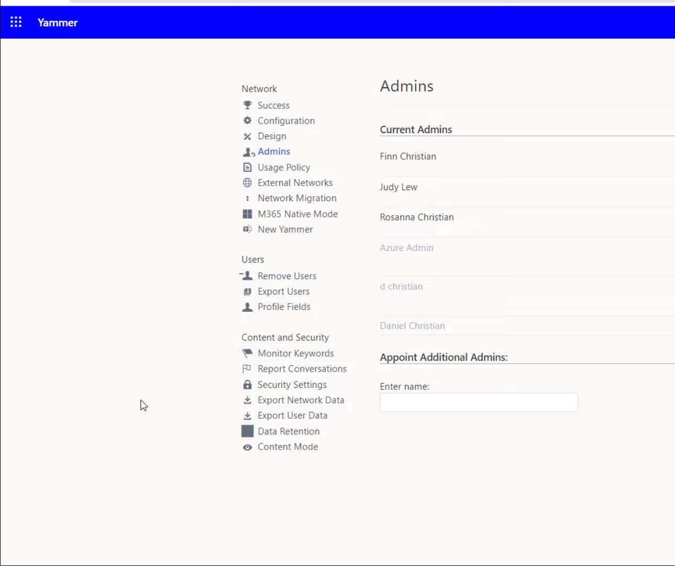Open Content Mode settings
The width and height of the screenshot is (675, 566).
click(x=288, y=447)
